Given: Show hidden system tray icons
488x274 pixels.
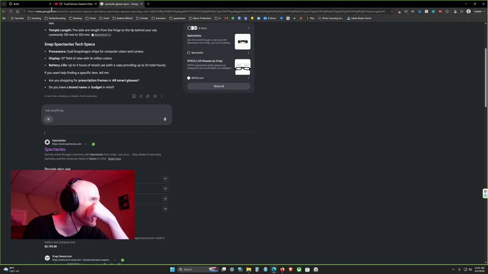Looking at the screenshot, I should coord(453,269).
